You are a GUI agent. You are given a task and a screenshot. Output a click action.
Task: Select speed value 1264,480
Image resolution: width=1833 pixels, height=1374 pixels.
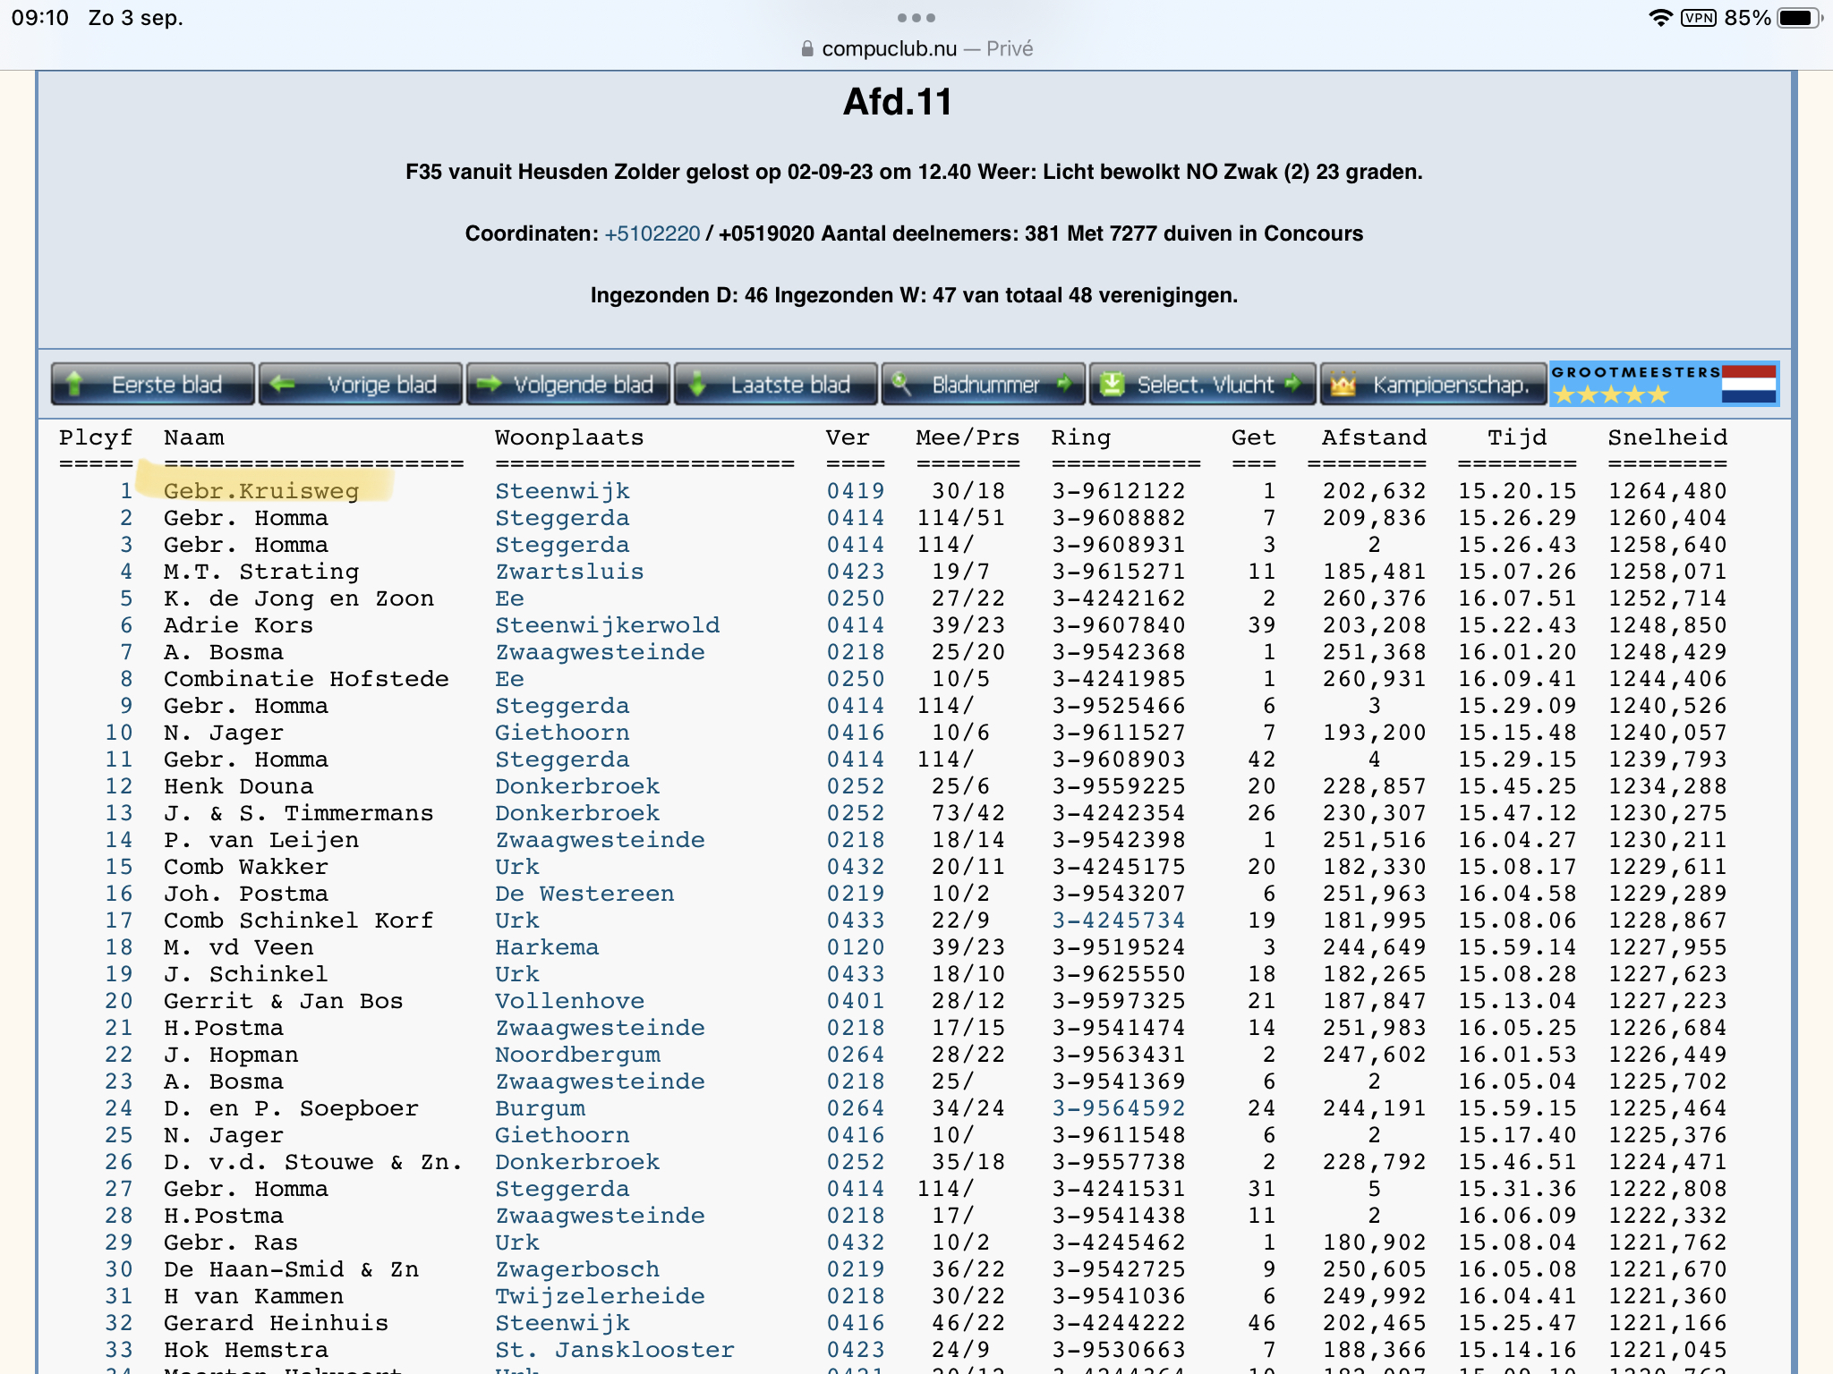click(1667, 491)
